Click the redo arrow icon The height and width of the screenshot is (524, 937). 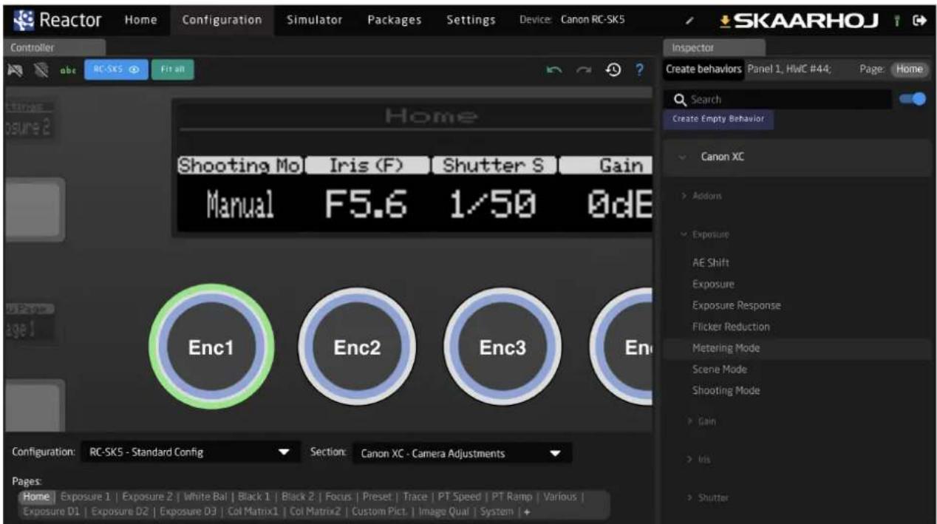pyautogui.click(x=583, y=69)
